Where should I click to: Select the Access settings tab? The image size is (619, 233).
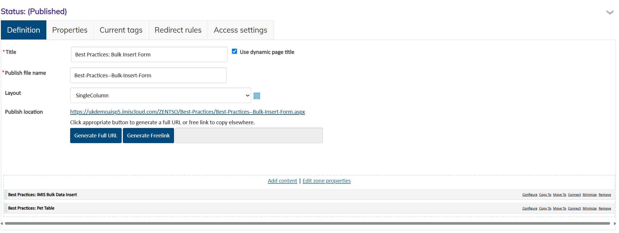240,30
